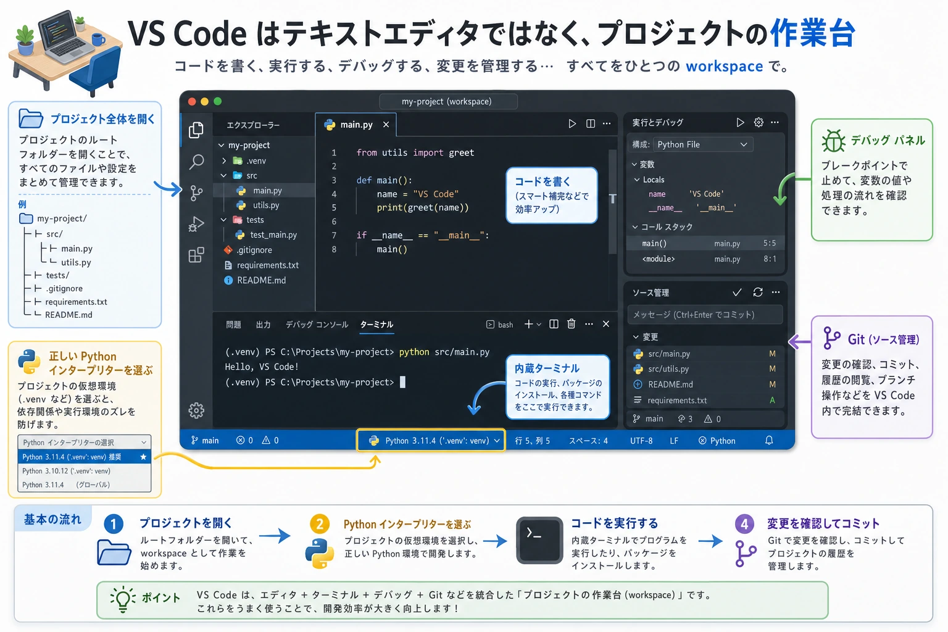
Task: Close the terminal panel
Action: click(606, 324)
